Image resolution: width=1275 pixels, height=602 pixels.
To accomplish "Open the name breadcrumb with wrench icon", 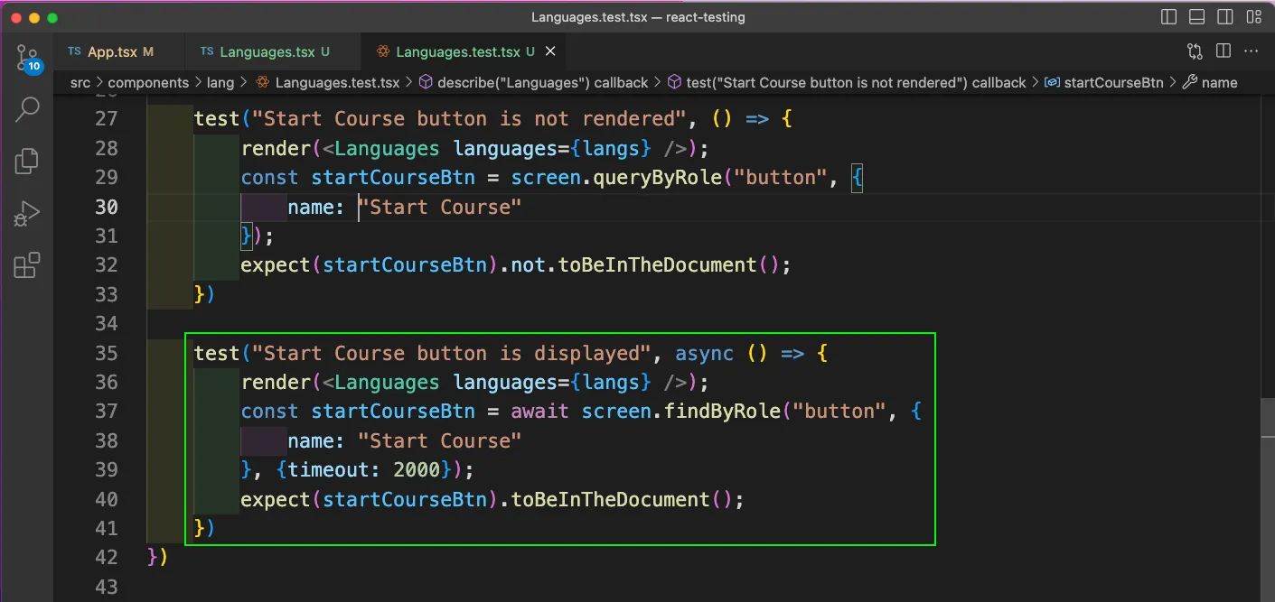I will (1209, 82).
